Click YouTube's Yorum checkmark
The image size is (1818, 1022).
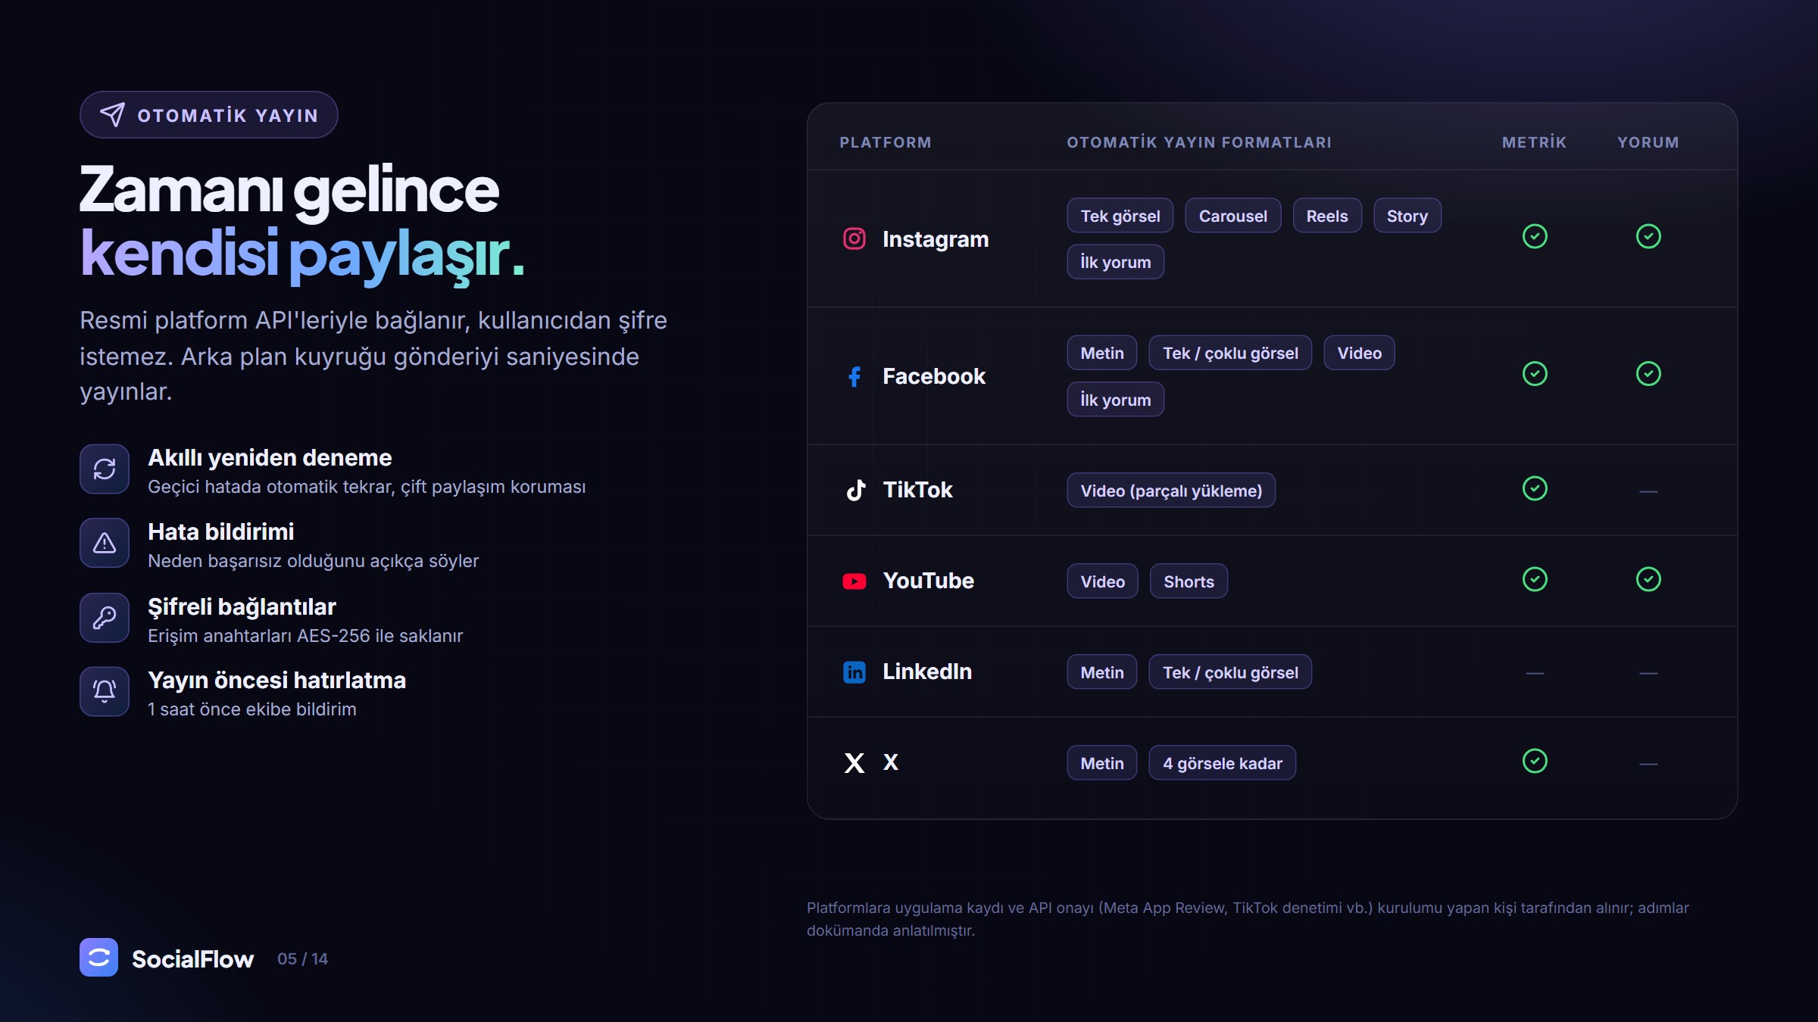click(1648, 579)
